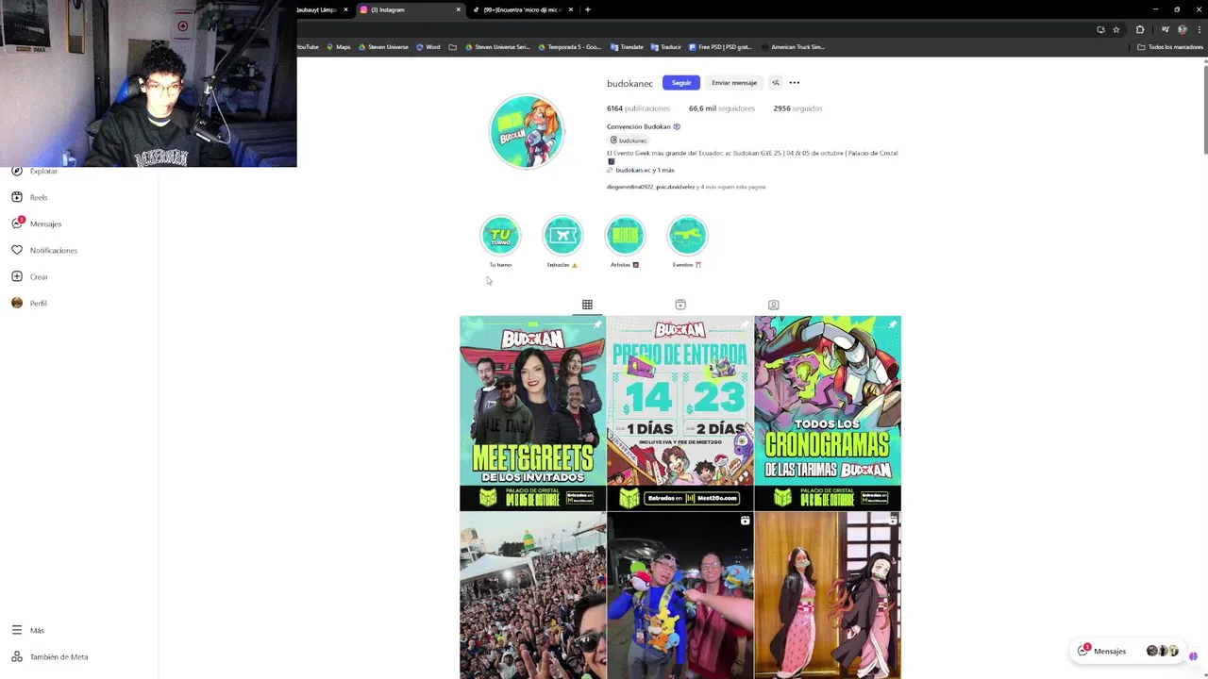This screenshot has height=679, width=1208.
Task: Click the install app icon in address bar
Action: pos(1100,29)
